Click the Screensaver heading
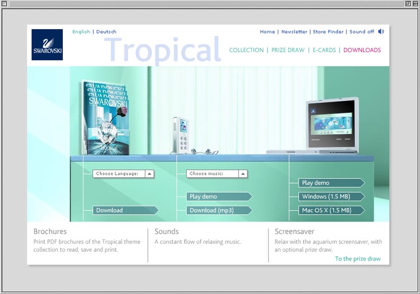 coord(294,231)
